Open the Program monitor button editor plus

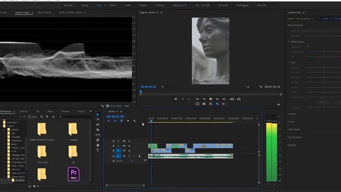[x=279, y=105]
